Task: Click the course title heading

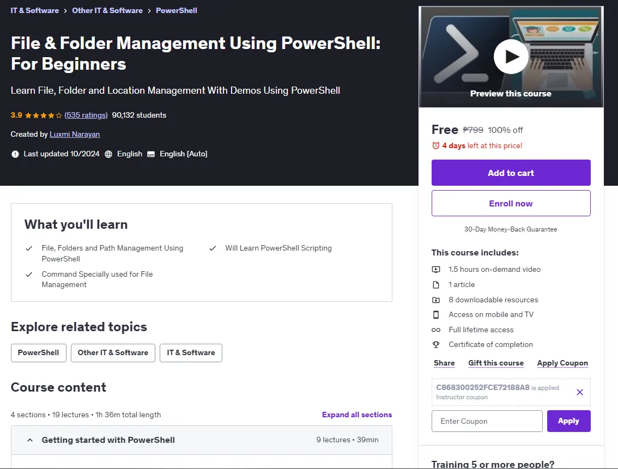Action: pyautogui.click(x=196, y=53)
